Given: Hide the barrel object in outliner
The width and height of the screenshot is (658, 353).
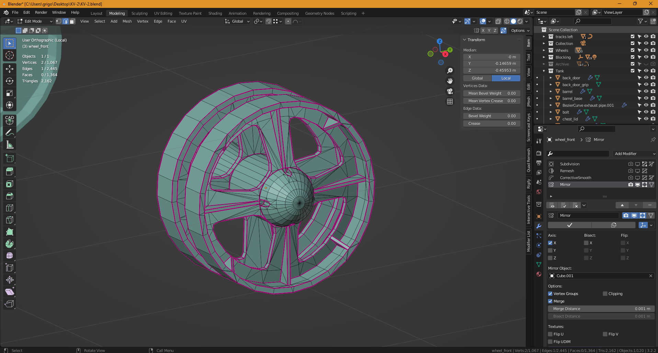Looking at the screenshot, I should point(646,92).
